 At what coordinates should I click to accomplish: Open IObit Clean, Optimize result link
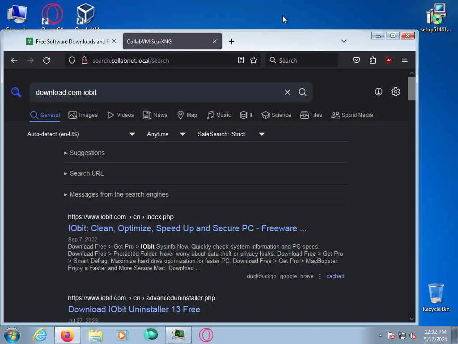pos(187,228)
